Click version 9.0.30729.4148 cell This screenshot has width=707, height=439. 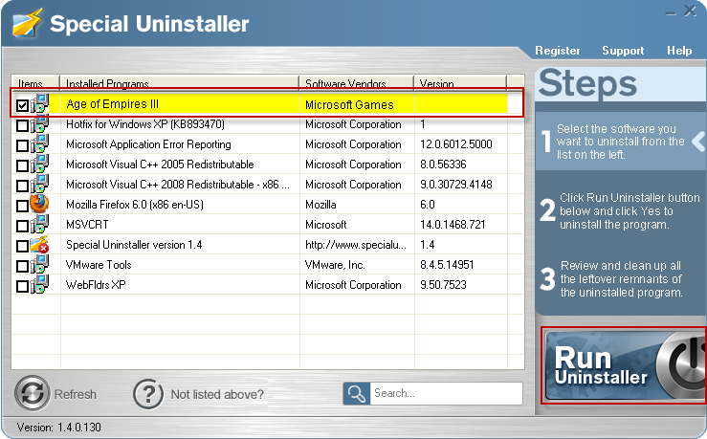click(x=455, y=185)
